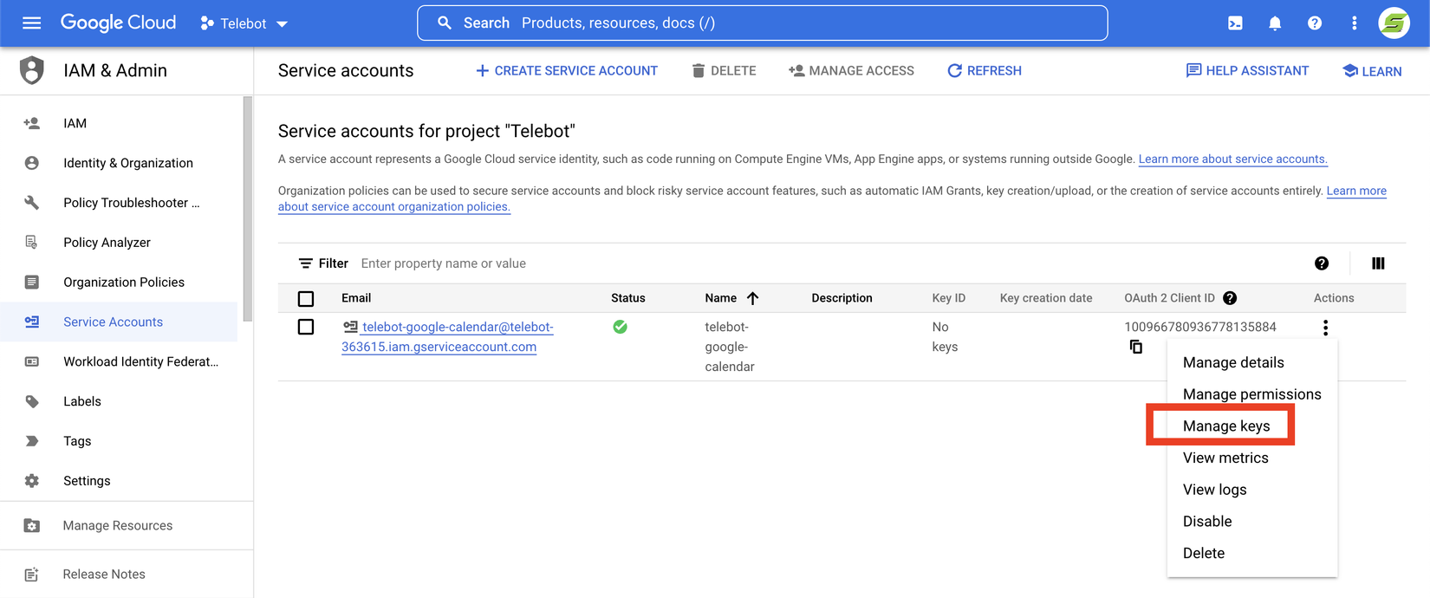Screen dimensions: 1430x598
Task: Open Learn more about service accounts link
Action: (x=1232, y=159)
